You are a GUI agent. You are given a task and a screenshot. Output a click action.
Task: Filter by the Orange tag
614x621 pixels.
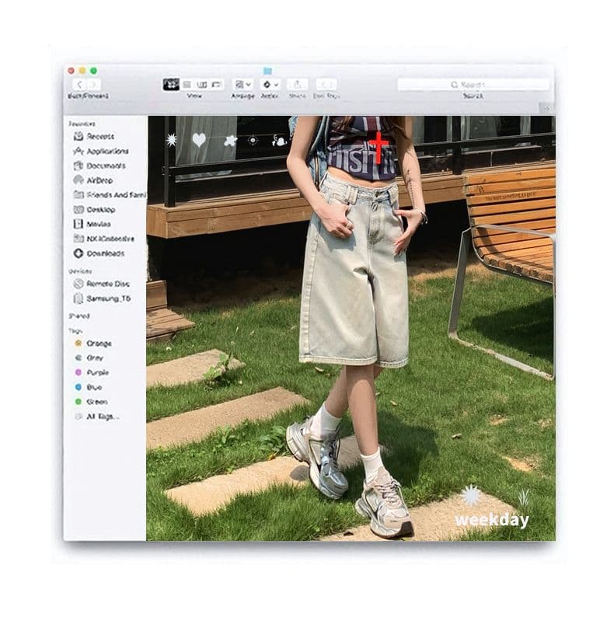pos(93,344)
